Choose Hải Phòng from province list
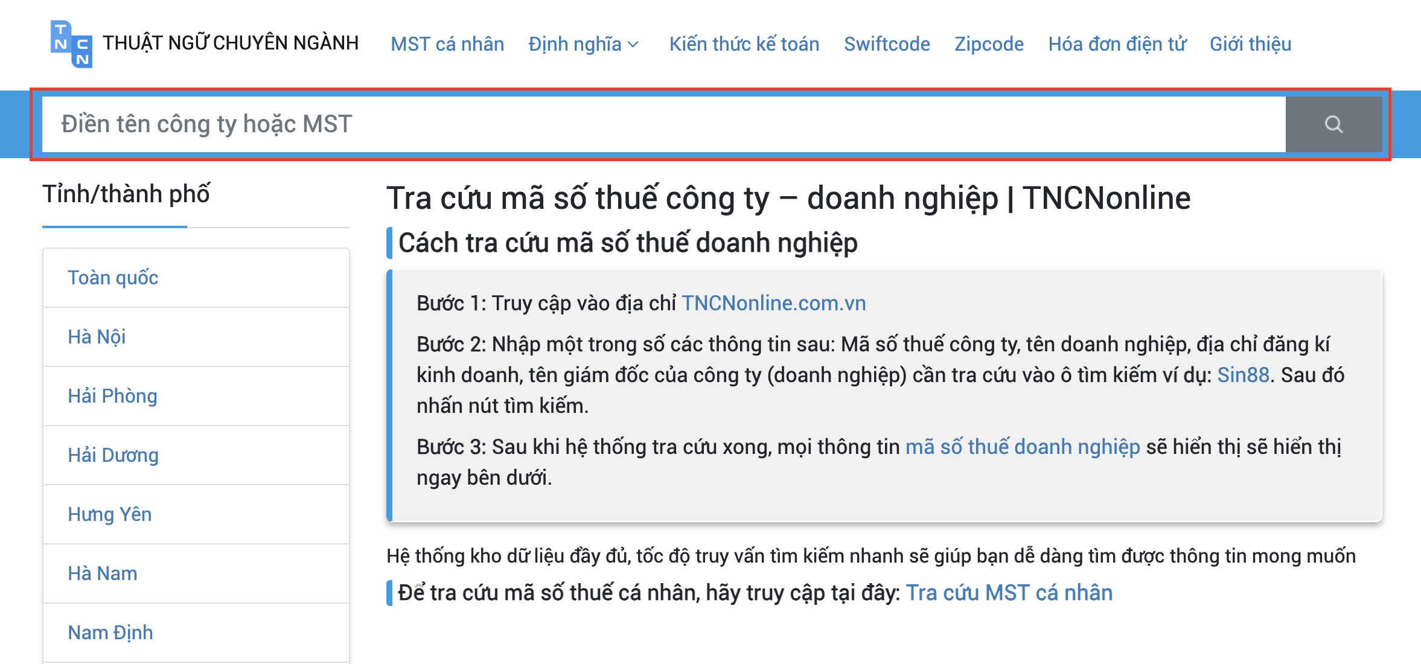The width and height of the screenshot is (1421, 664). (112, 396)
